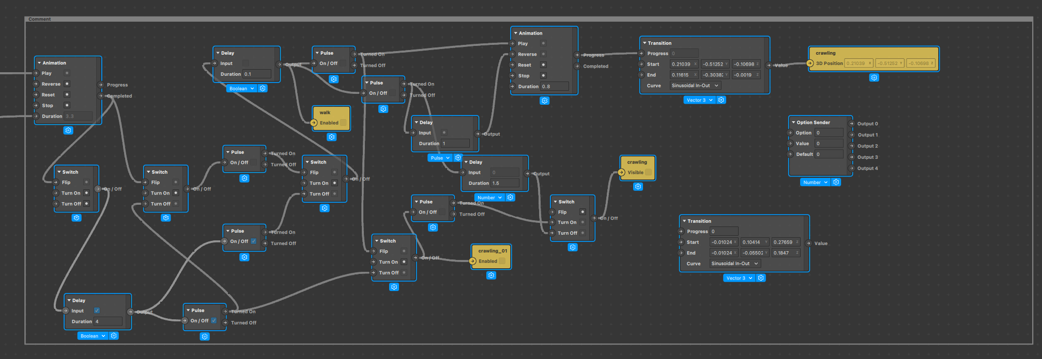Click gear under Switch left of crawling Visible

click(x=573, y=248)
